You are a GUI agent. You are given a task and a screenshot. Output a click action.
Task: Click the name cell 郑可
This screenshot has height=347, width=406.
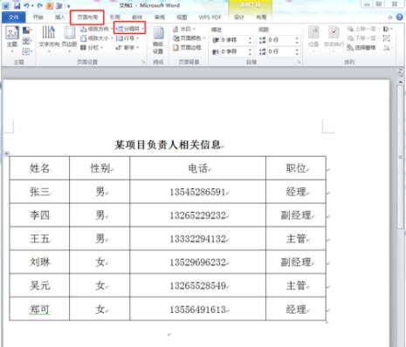(x=39, y=309)
